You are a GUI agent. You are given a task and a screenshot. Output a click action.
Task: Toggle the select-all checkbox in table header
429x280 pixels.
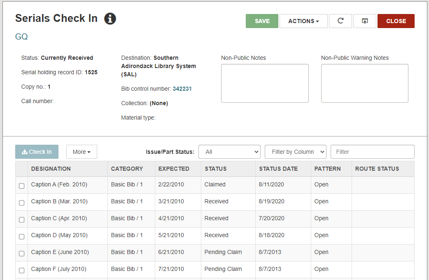[x=22, y=169]
